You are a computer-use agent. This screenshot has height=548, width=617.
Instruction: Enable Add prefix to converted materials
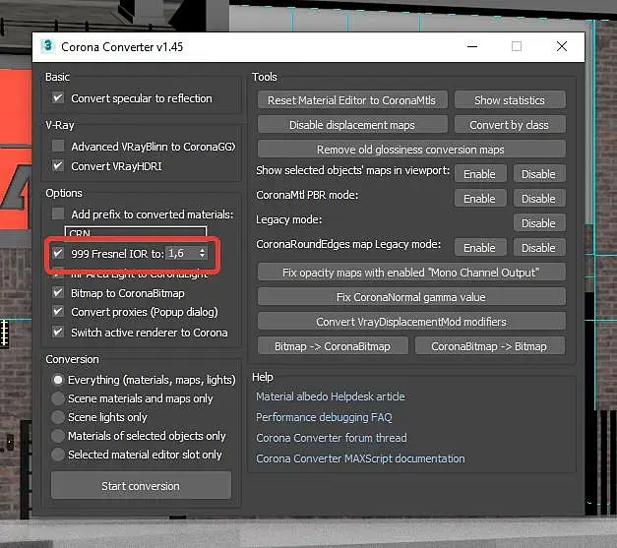58,214
